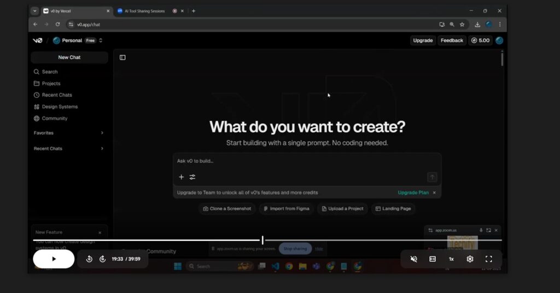Unmute the video audio
The width and height of the screenshot is (560, 293).
(x=414, y=259)
